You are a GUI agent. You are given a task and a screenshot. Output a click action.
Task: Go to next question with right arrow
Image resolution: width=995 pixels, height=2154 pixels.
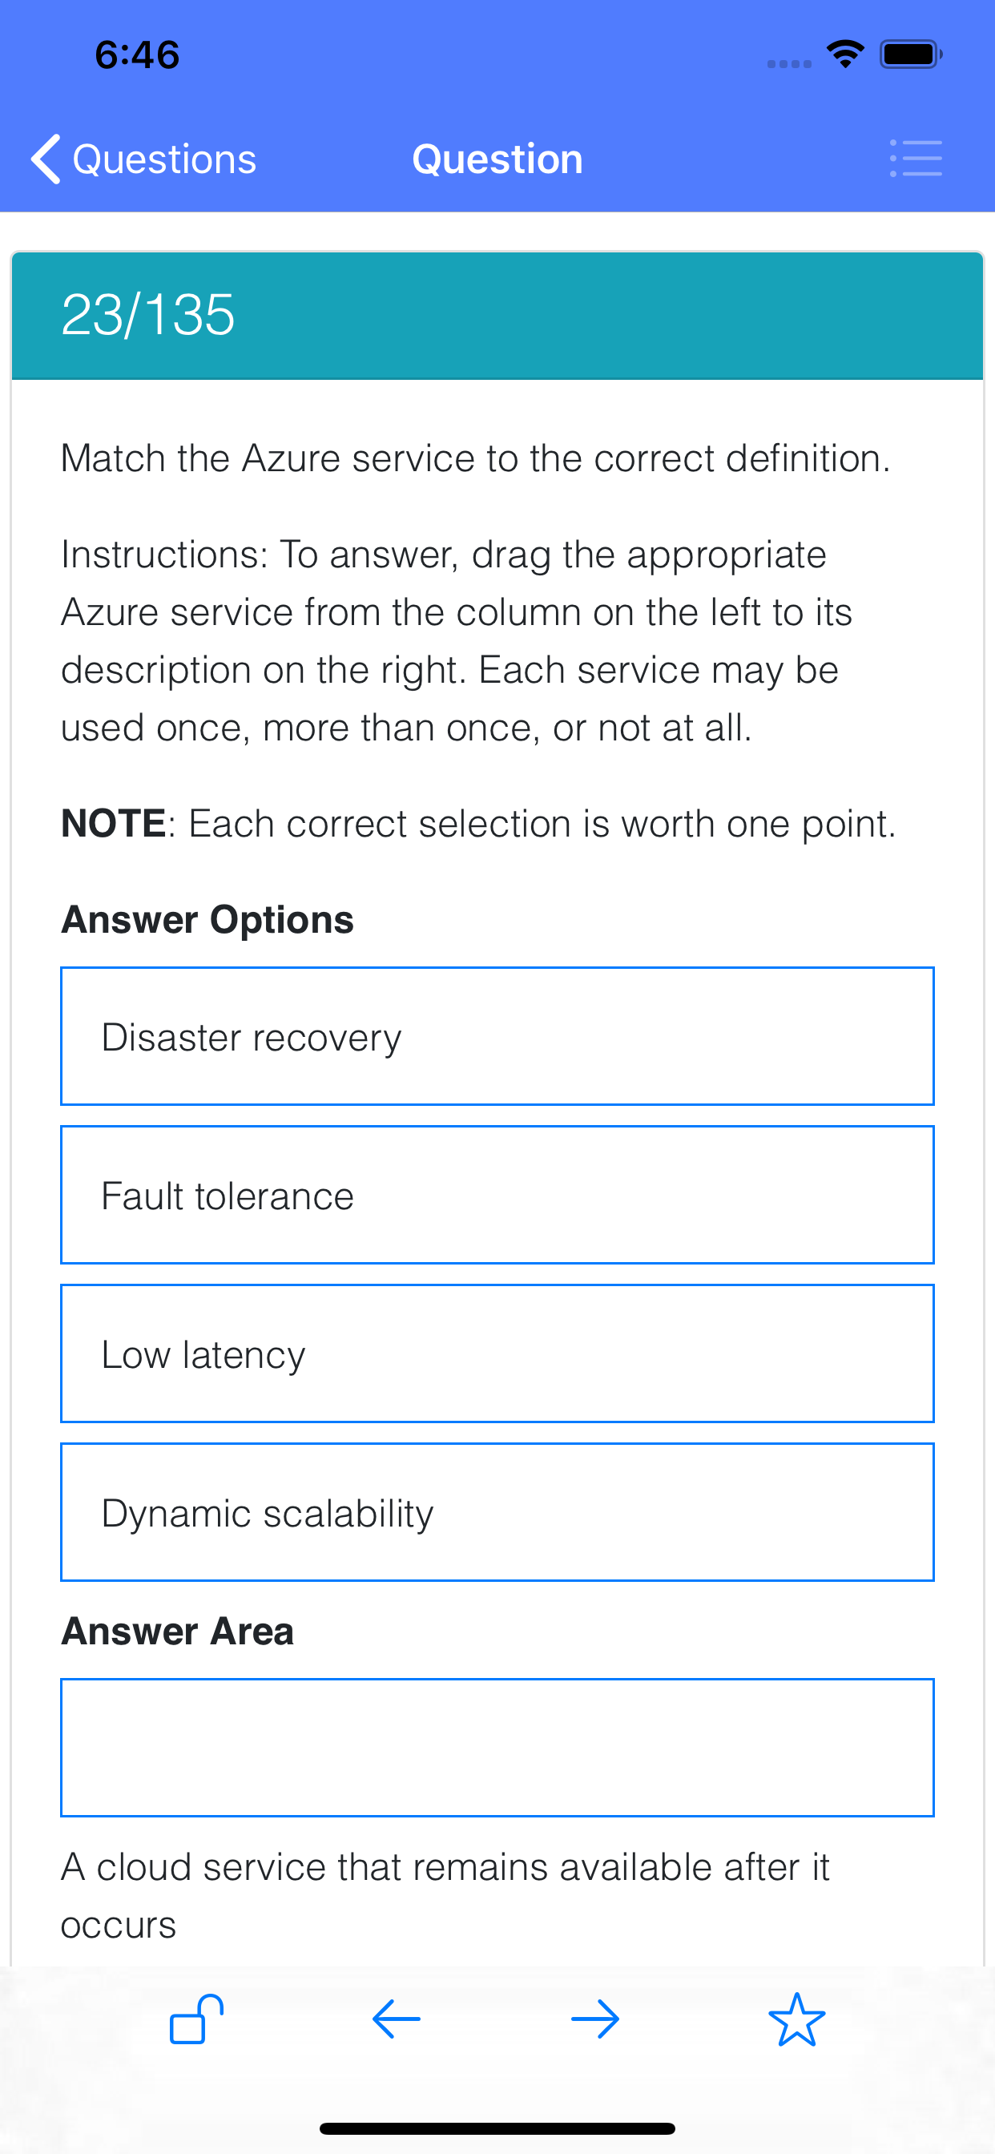(595, 2019)
